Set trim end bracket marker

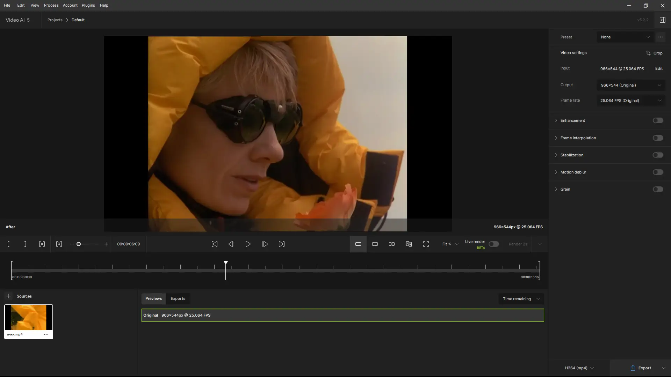(25, 244)
